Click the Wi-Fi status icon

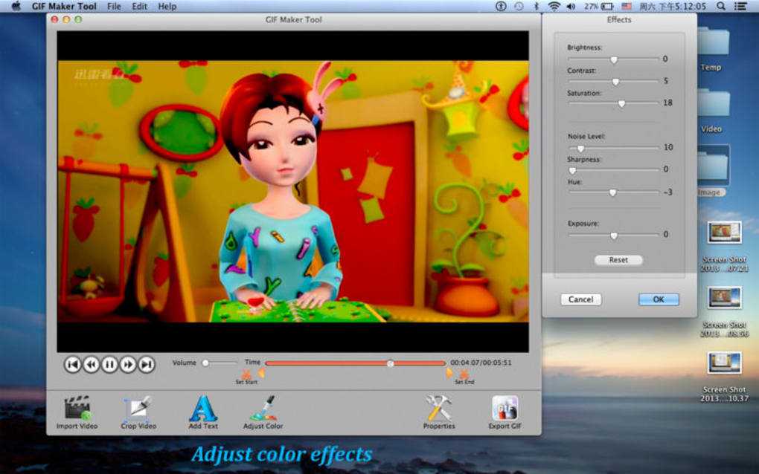554,6
